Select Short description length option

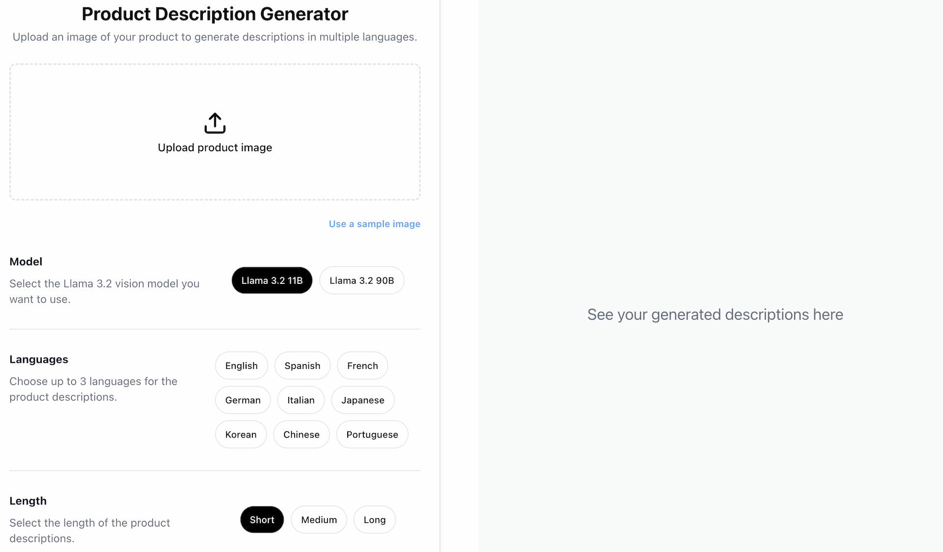(262, 519)
